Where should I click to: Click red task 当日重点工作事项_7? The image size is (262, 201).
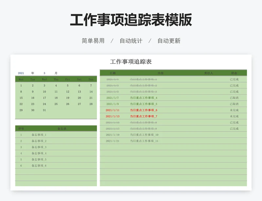pyautogui.click(x=143, y=116)
